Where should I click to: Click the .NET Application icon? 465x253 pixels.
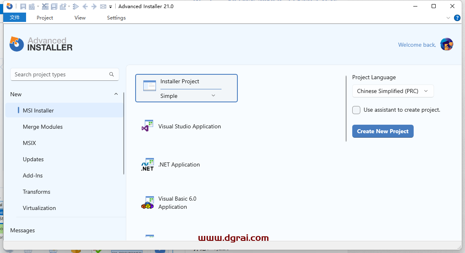click(x=147, y=164)
